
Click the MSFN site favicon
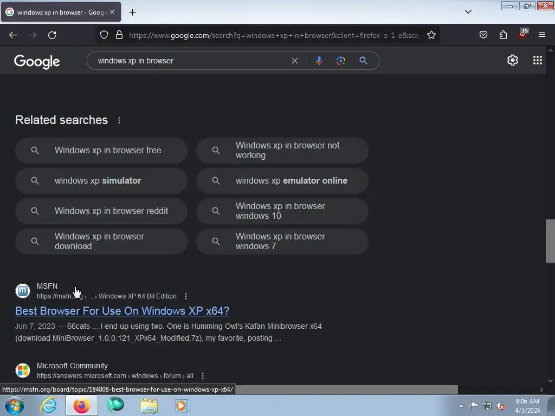(23, 291)
